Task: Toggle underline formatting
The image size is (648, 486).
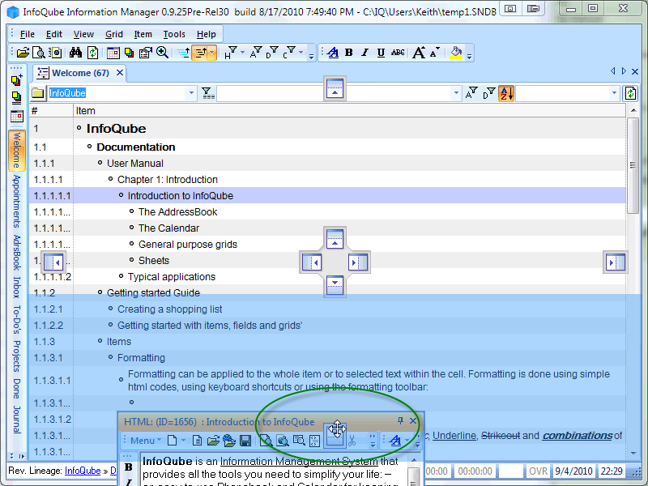Action: point(381,53)
